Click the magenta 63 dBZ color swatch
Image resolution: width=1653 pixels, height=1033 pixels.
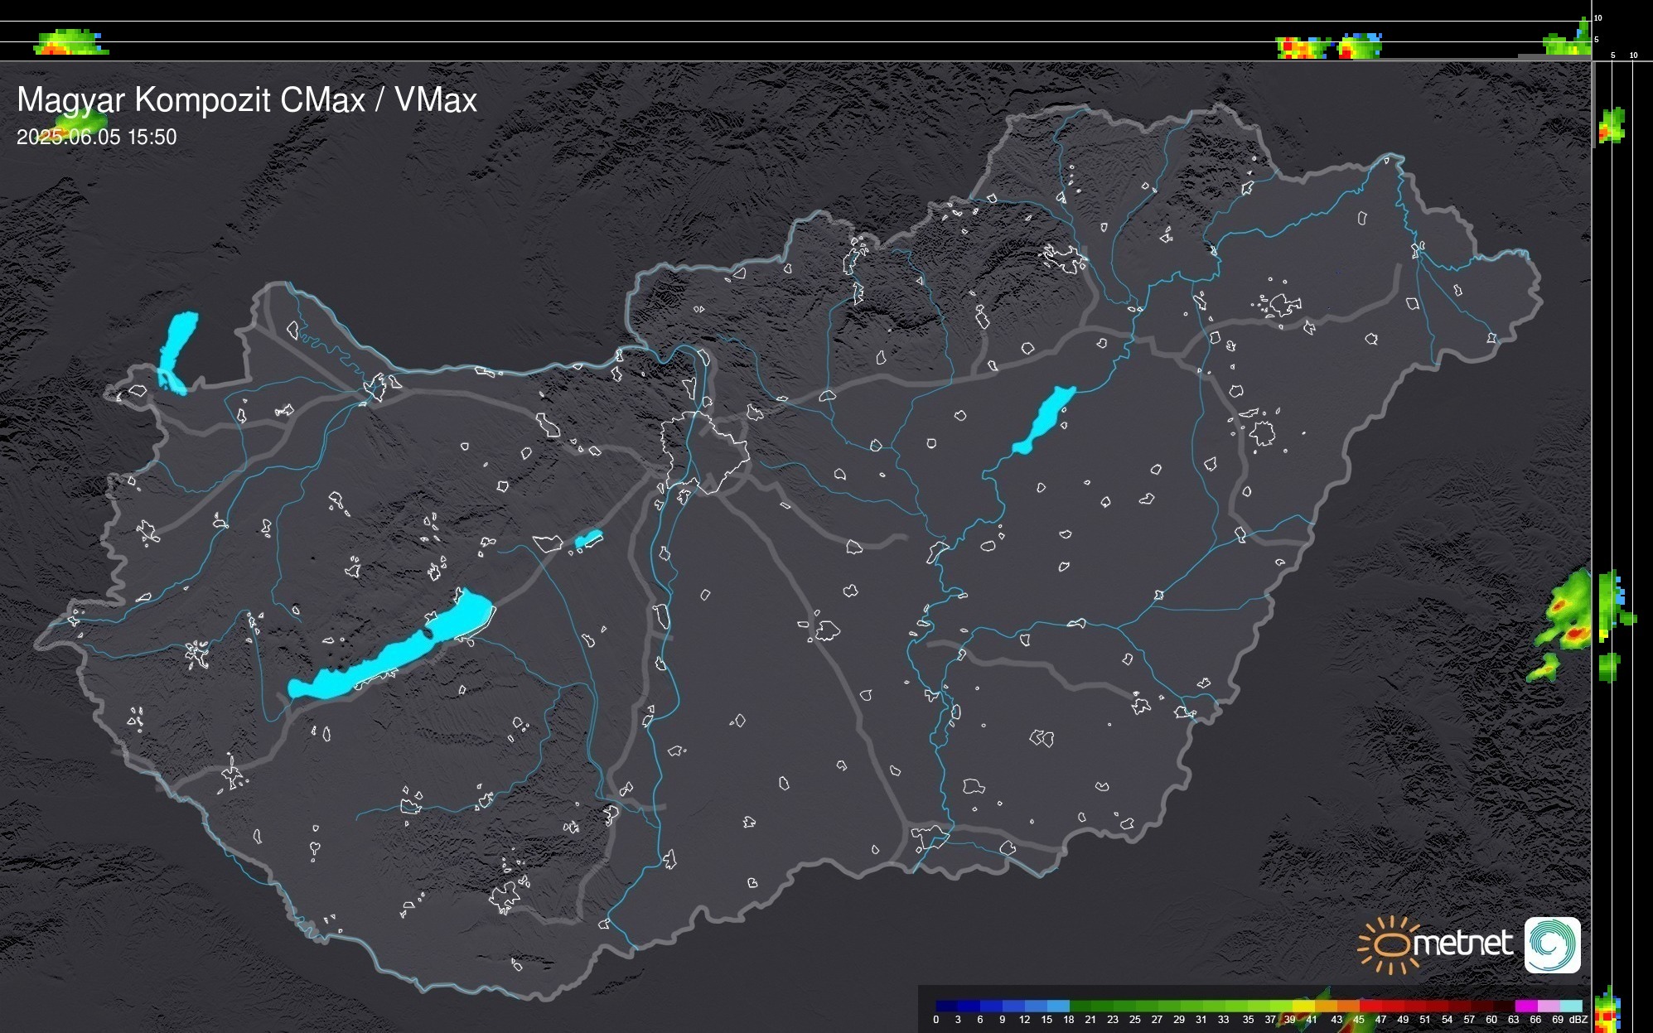pyautogui.click(x=1525, y=1006)
